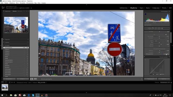Click the Auto tone button
Screen dimensions: 173x97
click(166, 34)
